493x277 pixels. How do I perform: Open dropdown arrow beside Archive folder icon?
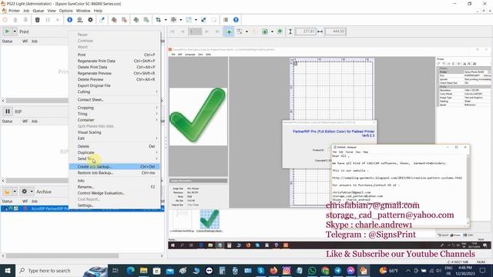15,192
